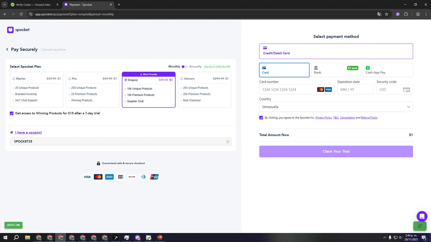The height and width of the screenshot is (242, 431).
Task: Toggle the Monthly/Annually billing switch
Action: tap(184, 67)
